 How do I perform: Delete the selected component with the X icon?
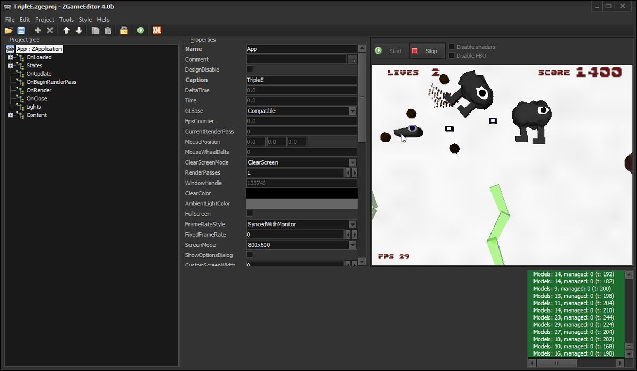pyautogui.click(x=49, y=30)
